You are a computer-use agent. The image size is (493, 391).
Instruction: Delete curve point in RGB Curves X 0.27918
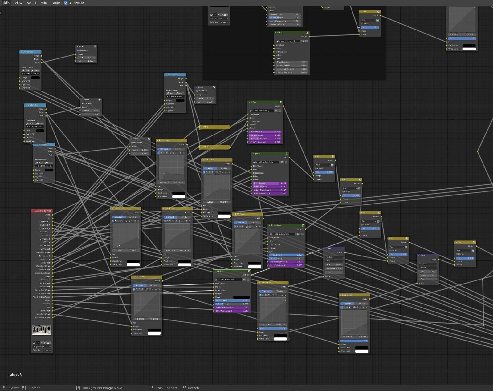189,221
